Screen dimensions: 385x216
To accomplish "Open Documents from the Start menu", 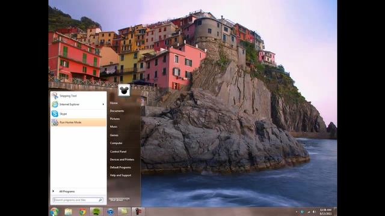I will (117, 111).
